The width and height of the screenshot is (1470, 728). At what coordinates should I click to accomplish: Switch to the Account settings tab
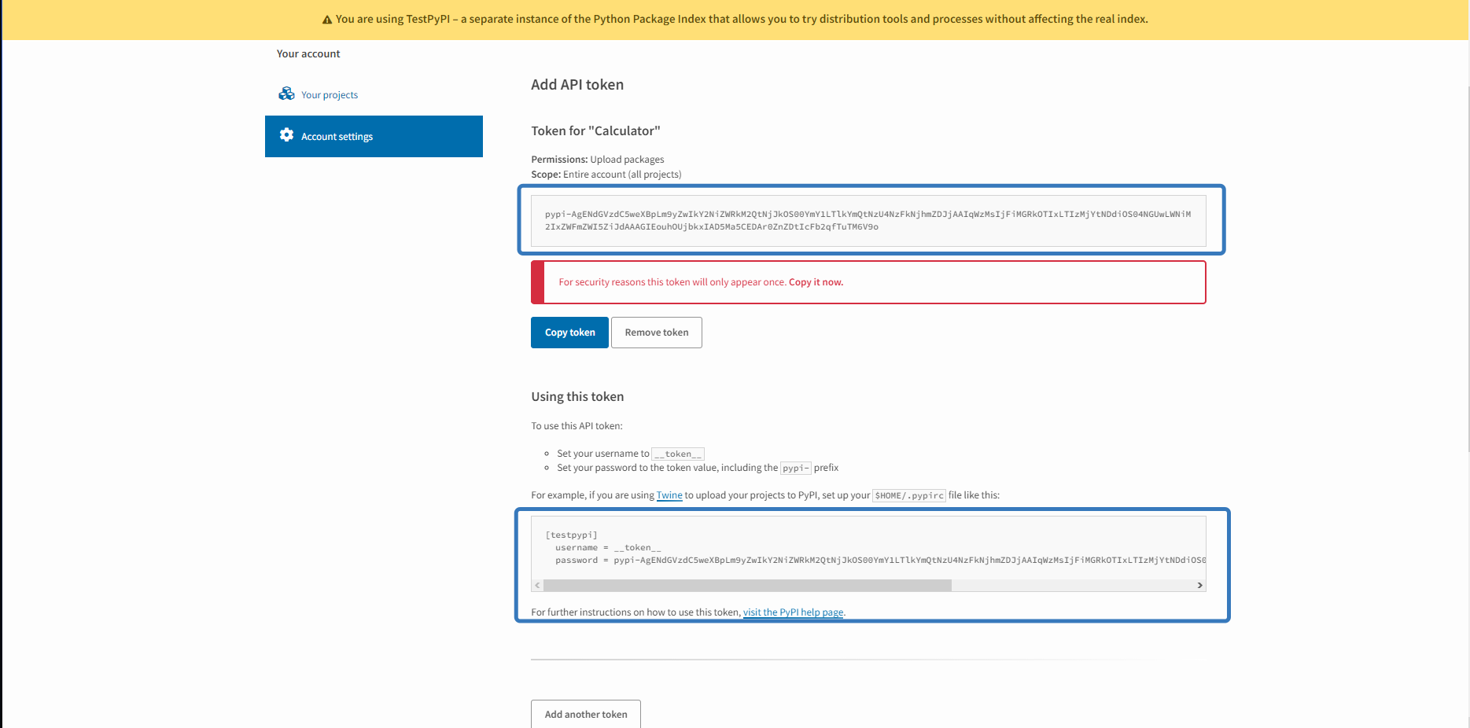point(337,136)
